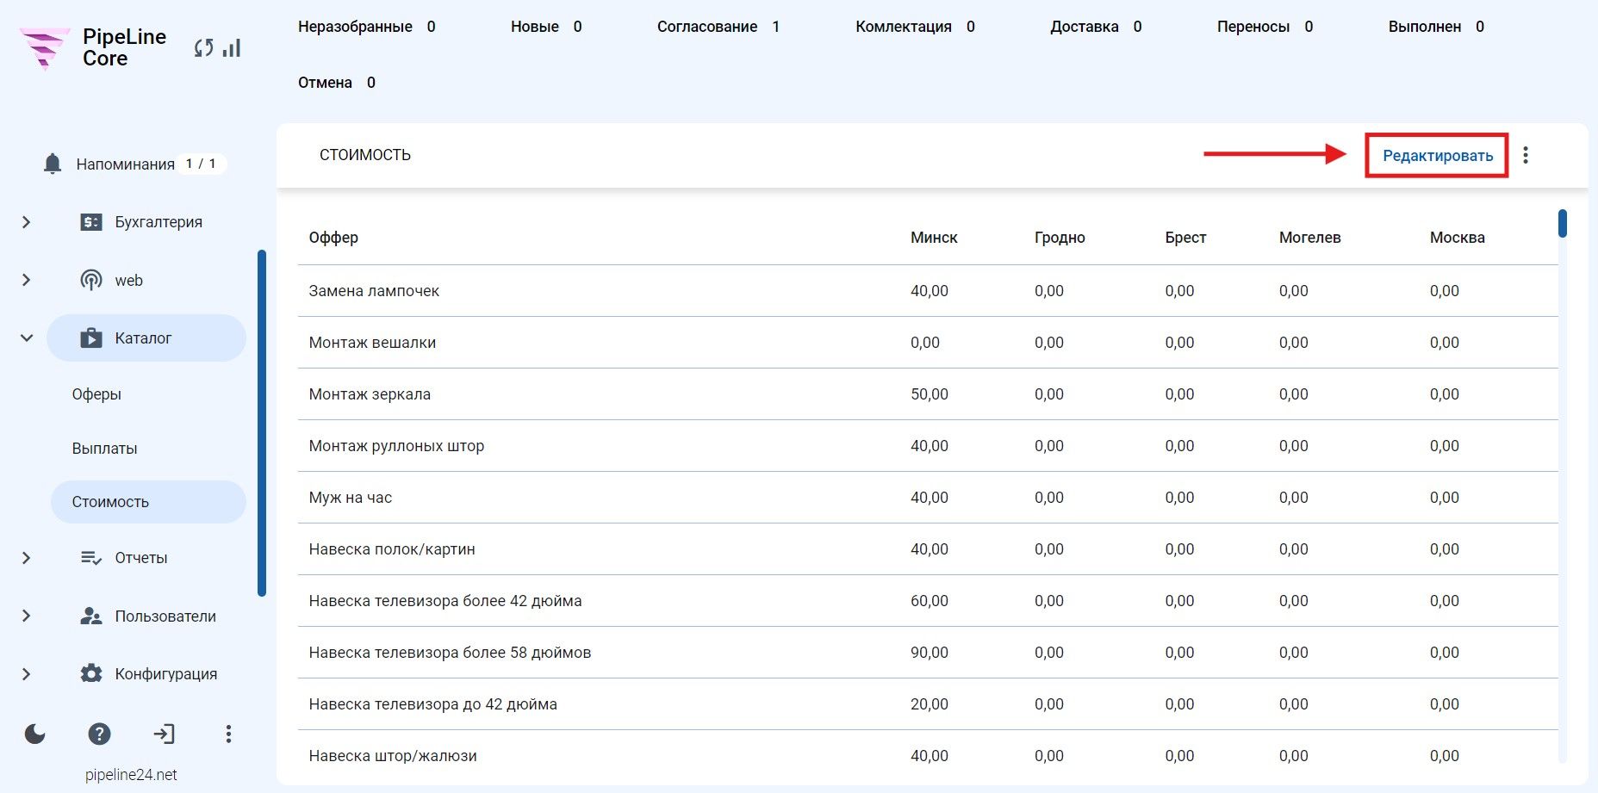Open the Оферы submenu item
Viewport: 1598px width, 793px height.
point(96,394)
